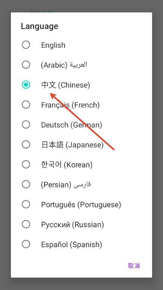Select the English radio button
Screen dimensions: 163x290
click(x=26, y=45)
